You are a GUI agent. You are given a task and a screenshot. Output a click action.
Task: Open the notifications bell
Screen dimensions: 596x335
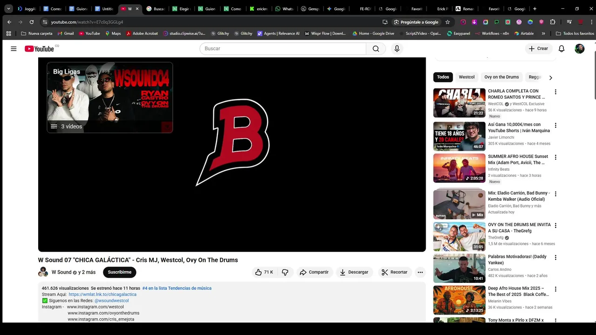(562, 49)
